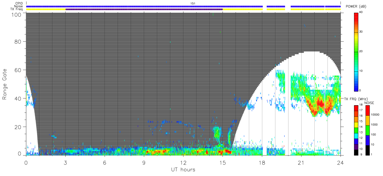Click the 24 tick label on UT axis
Viewport: 383px width, 176px height.
[340, 162]
